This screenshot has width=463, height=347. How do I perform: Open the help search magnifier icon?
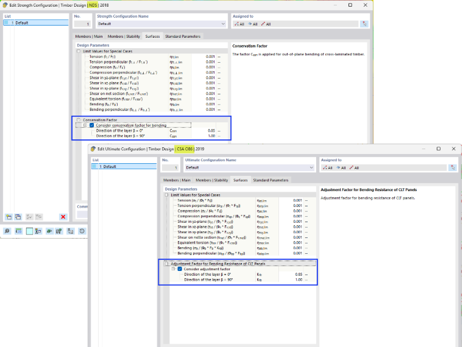click(7, 231)
